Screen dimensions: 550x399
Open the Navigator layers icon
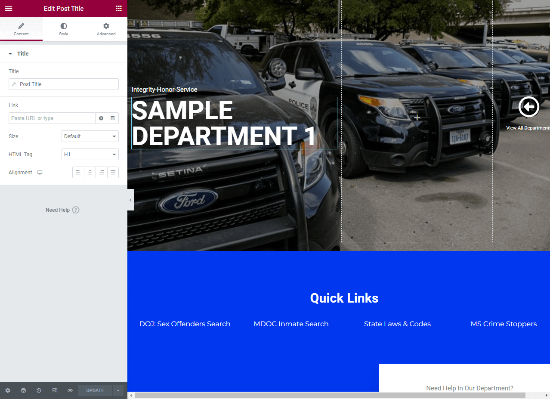23,390
